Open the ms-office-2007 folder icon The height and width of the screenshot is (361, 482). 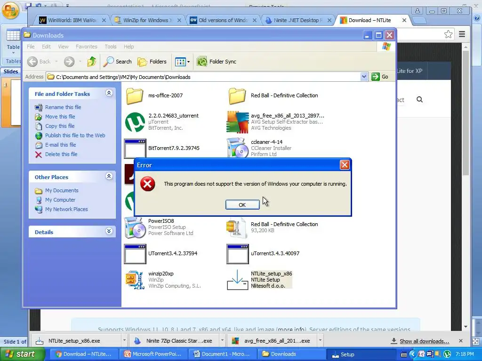tap(135, 96)
